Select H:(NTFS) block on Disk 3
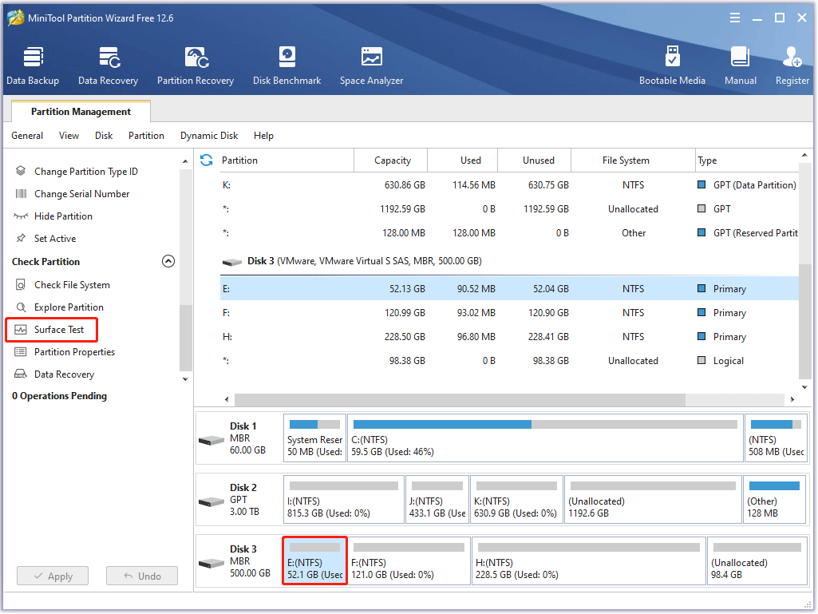This screenshot has width=818, height=614. pos(589,561)
